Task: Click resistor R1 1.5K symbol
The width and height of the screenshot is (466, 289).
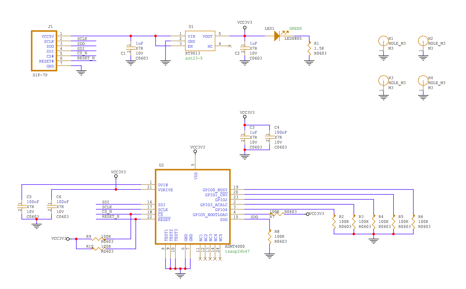Action: point(309,48)
